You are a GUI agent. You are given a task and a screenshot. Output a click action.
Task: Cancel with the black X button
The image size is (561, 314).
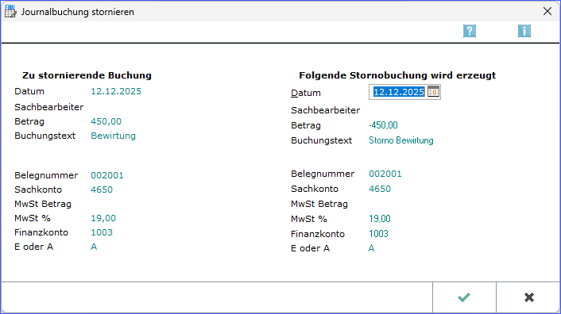click(x=528, y=297)
